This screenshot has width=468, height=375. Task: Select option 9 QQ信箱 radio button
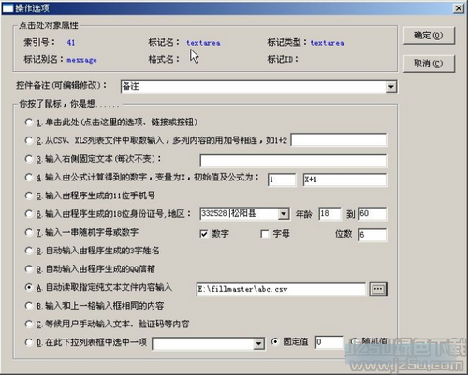[x=28, y=269]
